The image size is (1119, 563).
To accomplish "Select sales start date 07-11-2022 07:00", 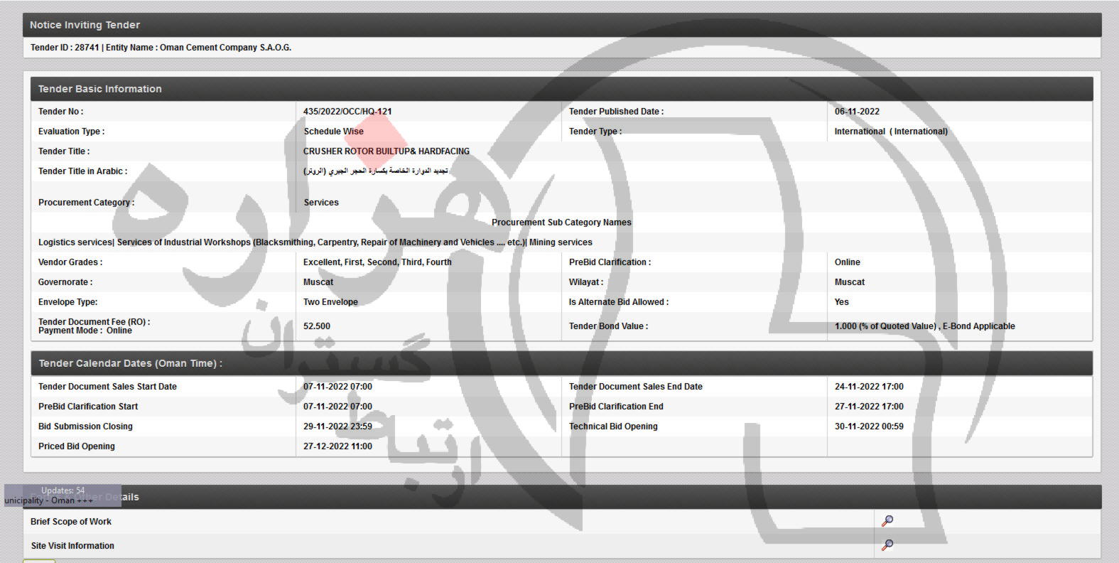I will tap(337, 387).
